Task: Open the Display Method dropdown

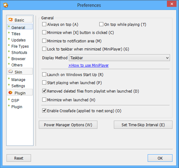Action: pos(119,58)
